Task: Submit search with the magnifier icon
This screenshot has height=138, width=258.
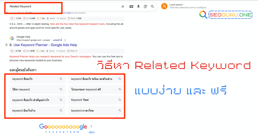Action: pyautogui.click(x=152, y=7)
